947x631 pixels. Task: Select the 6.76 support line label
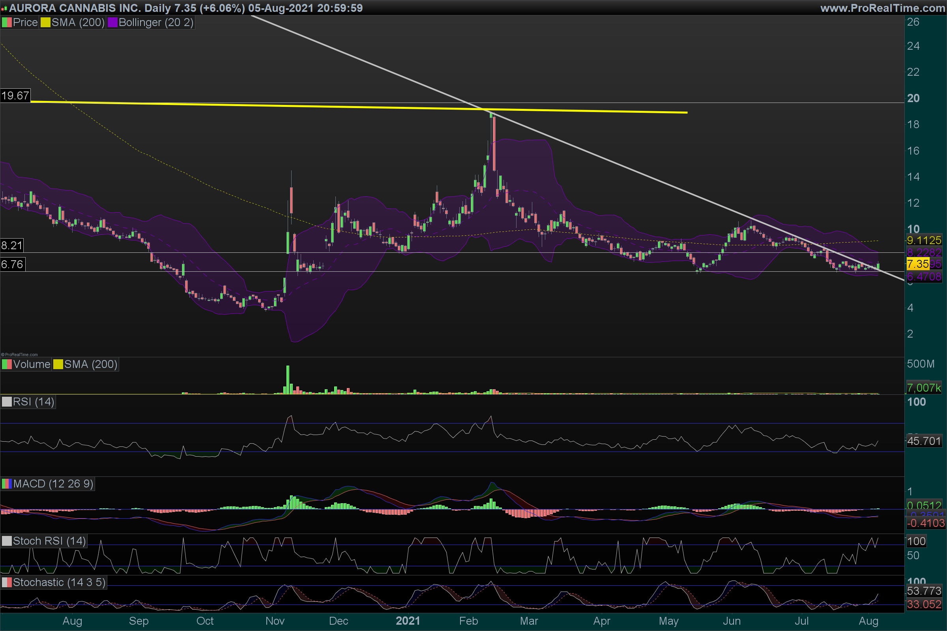(13, 264)
